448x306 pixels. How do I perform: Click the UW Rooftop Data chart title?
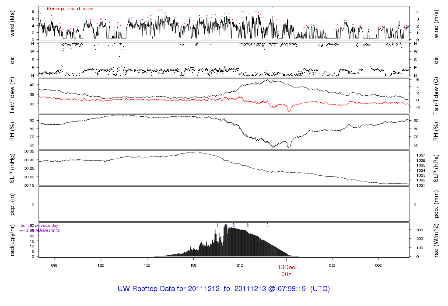pyautogui.click(x=224, y=289)
